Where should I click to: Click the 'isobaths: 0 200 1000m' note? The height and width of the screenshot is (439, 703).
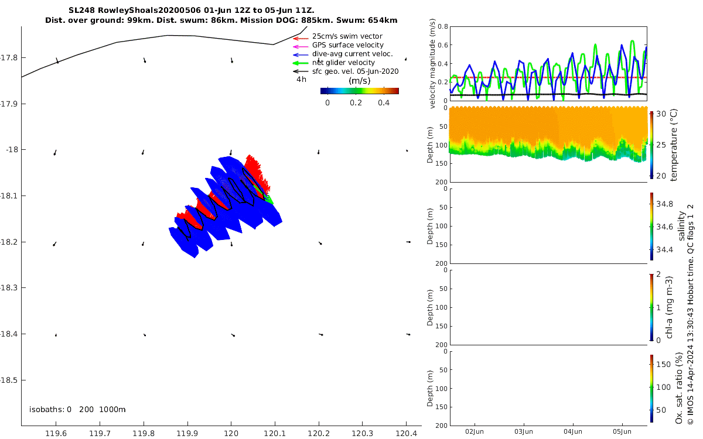pos(77,410)
